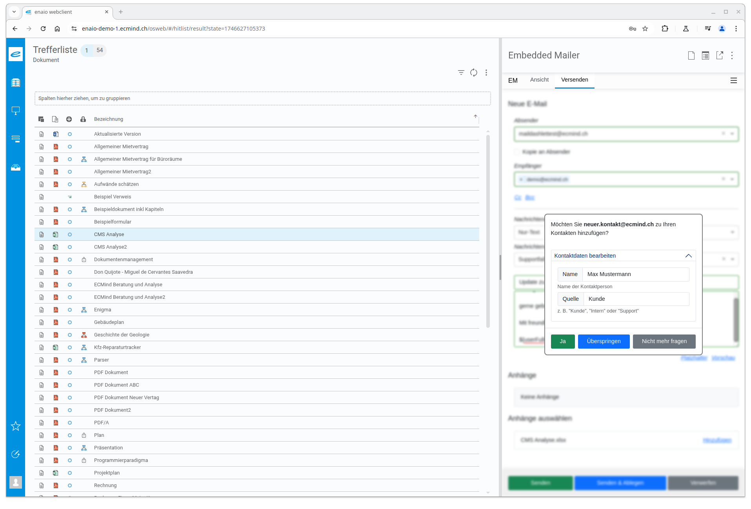
Task: Select the Versenden tab
Action: (x=575, y=80)
